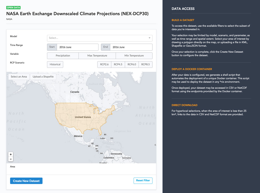Click the Start label of time range
260x193 pixels.
coord(52,47)
